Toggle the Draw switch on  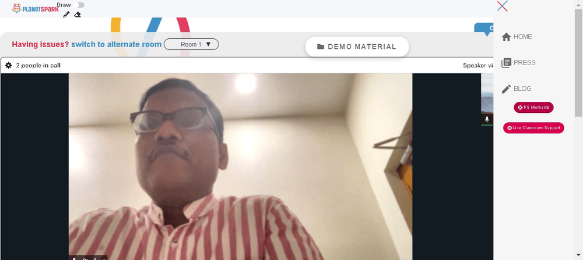[x=79, y=5]
